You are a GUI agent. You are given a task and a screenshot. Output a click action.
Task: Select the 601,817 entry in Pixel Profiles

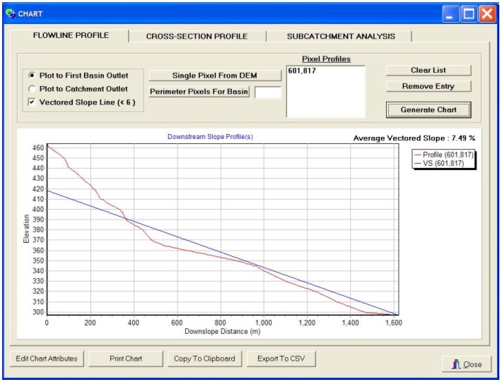(301, 71)
